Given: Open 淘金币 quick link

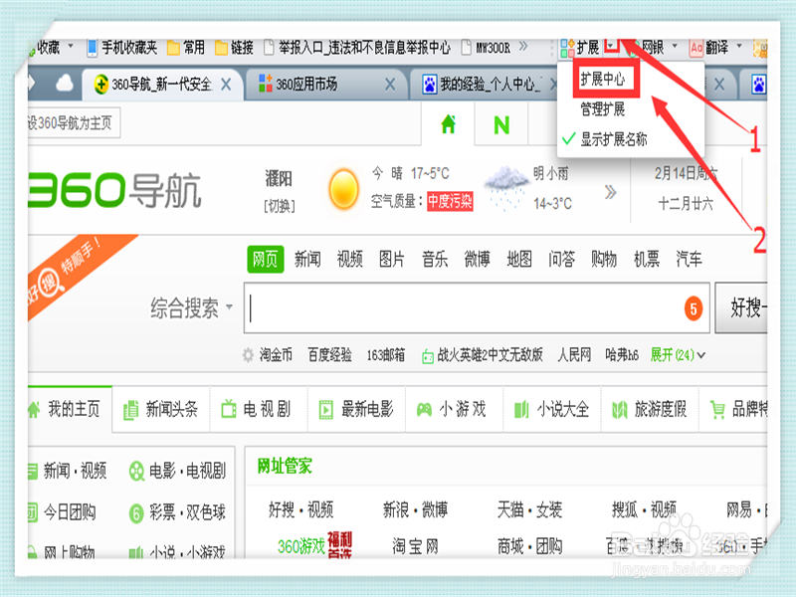Looking at the screenshot, I should pos(276,355).
